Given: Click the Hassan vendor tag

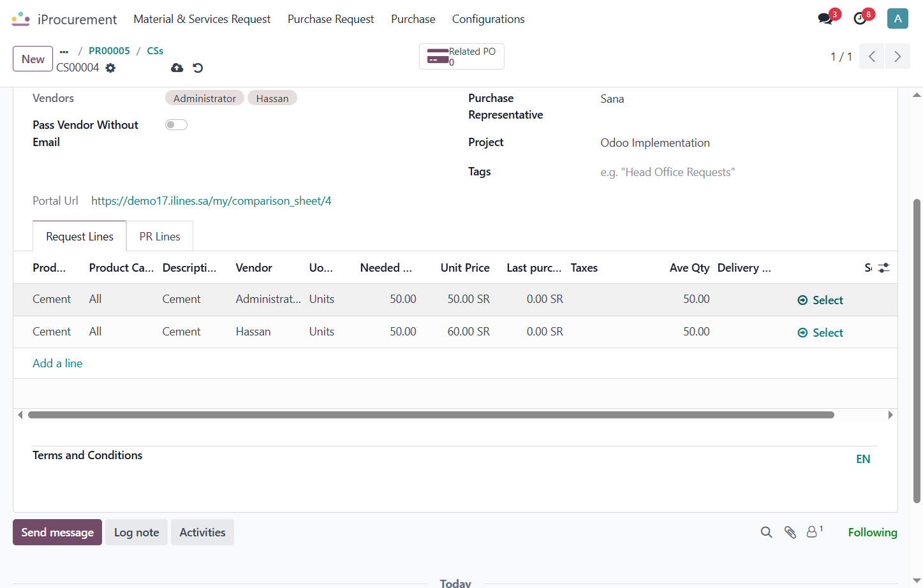Looking at the screenshot, I should click(272, 98).
